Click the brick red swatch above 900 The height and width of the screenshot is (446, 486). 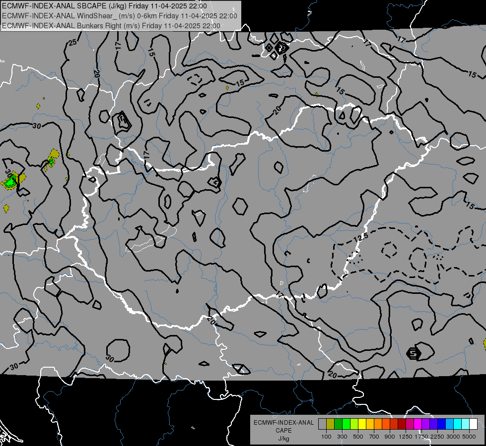pyautogui.click(x=394, y=424)
